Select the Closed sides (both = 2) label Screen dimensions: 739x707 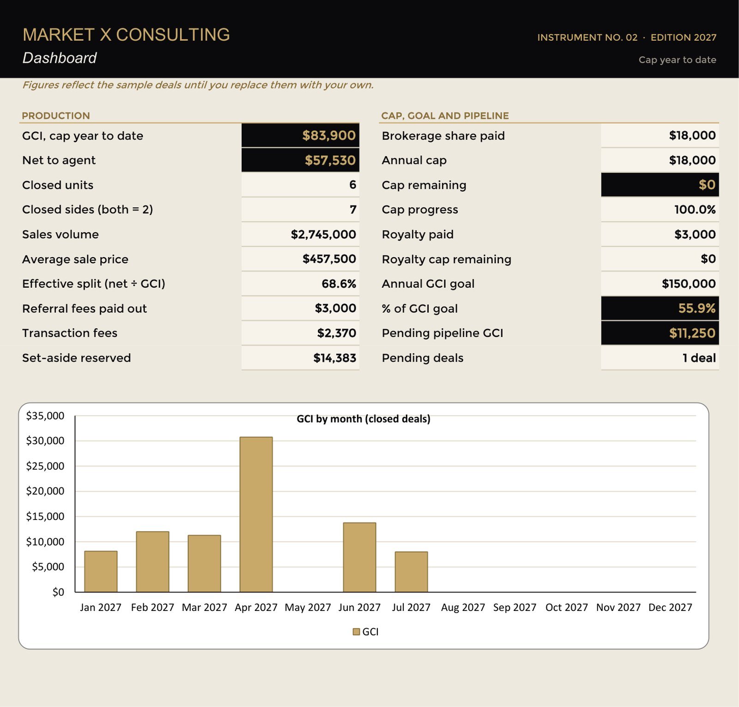pos(87,210)
